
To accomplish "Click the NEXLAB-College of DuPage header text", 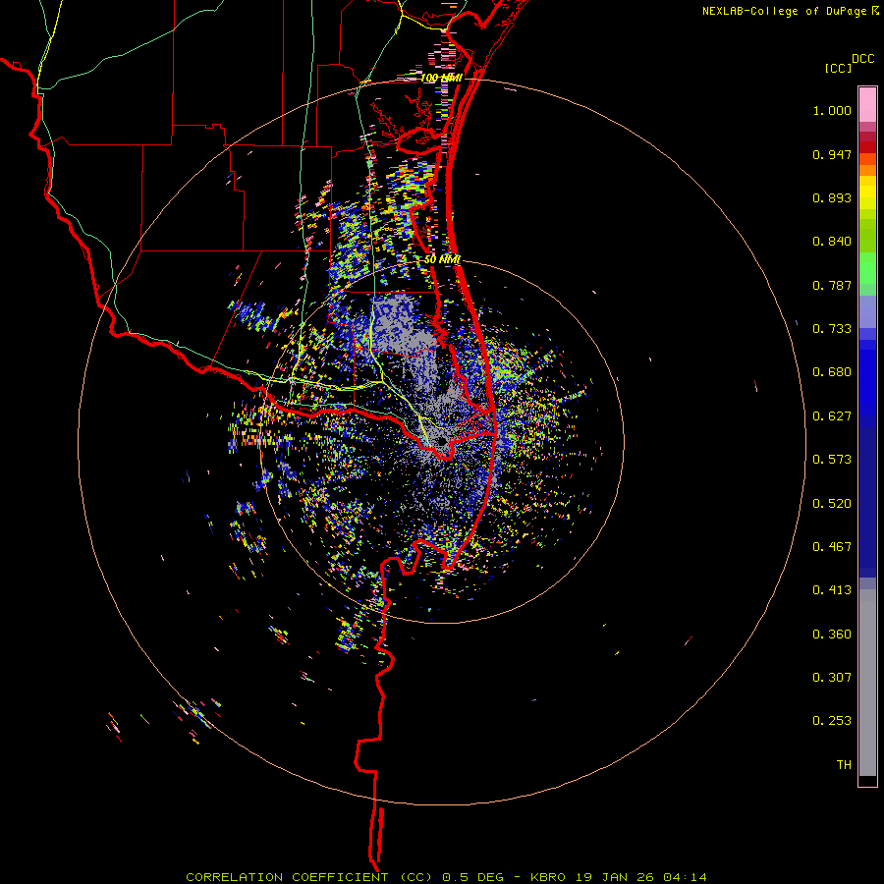I will tap(790, 11).
